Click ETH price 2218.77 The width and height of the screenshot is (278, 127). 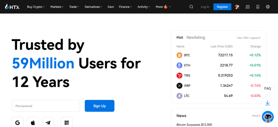click(x=226, y=65)
